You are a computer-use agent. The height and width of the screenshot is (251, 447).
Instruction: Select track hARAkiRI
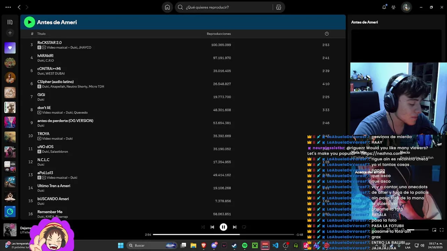45,55
